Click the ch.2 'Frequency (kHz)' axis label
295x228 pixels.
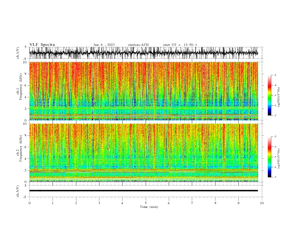click(21, 148)
